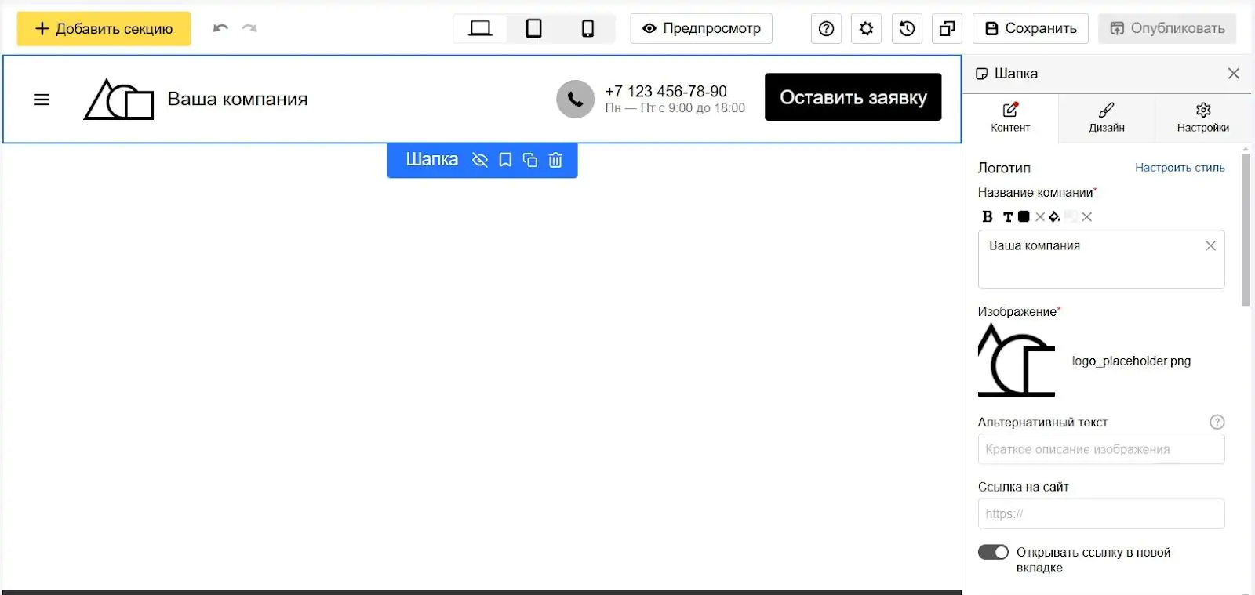Click the Шапка section label on blue bar
This screenshot has width=1255, height=595.
[431, 159]
